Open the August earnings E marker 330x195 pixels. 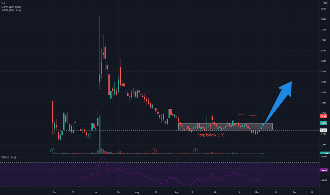coord(154,151)
